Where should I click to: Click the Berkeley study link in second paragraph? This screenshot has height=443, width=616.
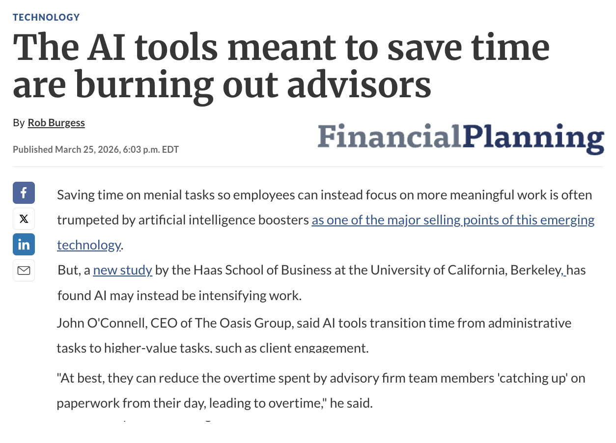click(x=122, y=270)
